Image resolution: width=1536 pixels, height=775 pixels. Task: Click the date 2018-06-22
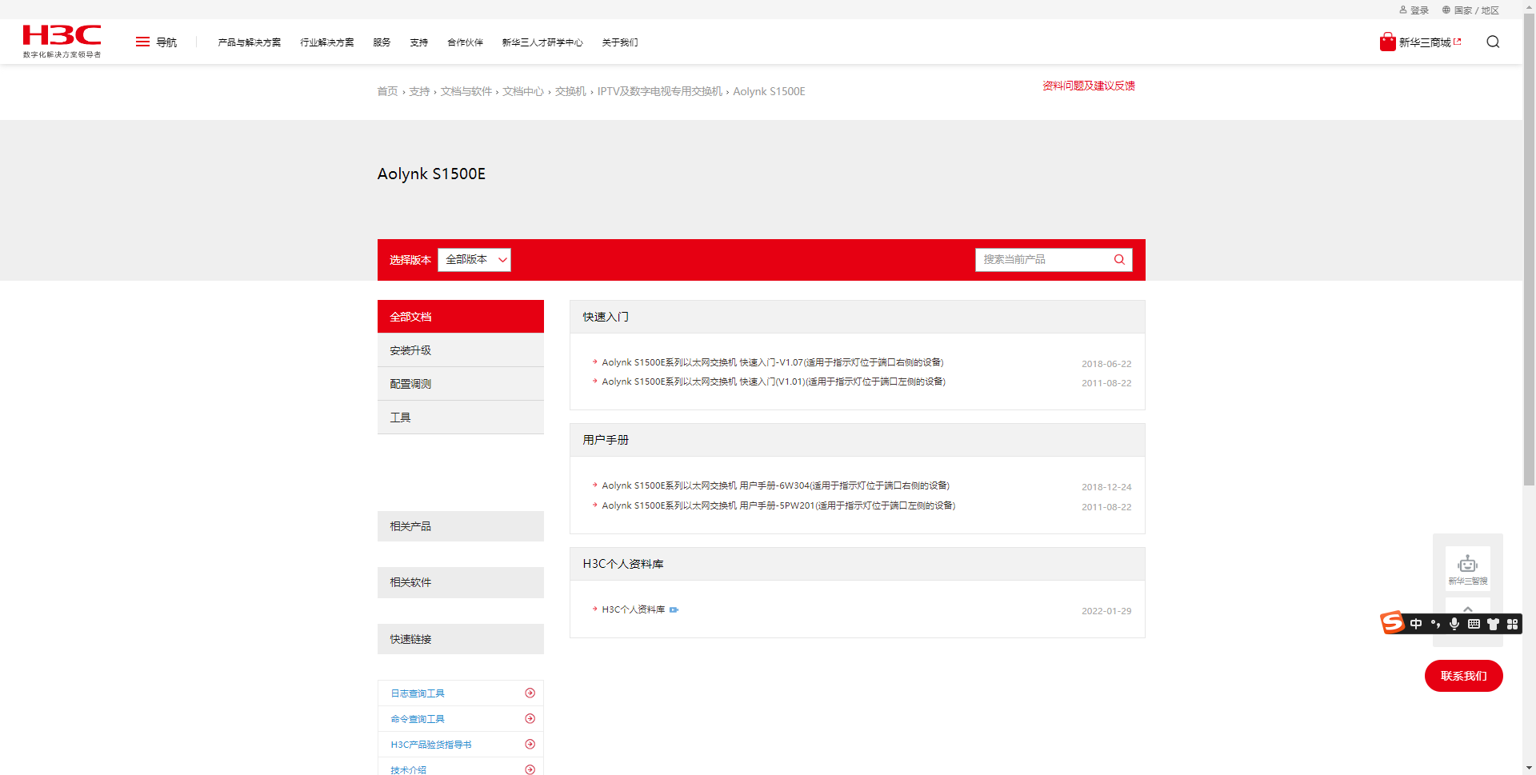[1106, 364]
